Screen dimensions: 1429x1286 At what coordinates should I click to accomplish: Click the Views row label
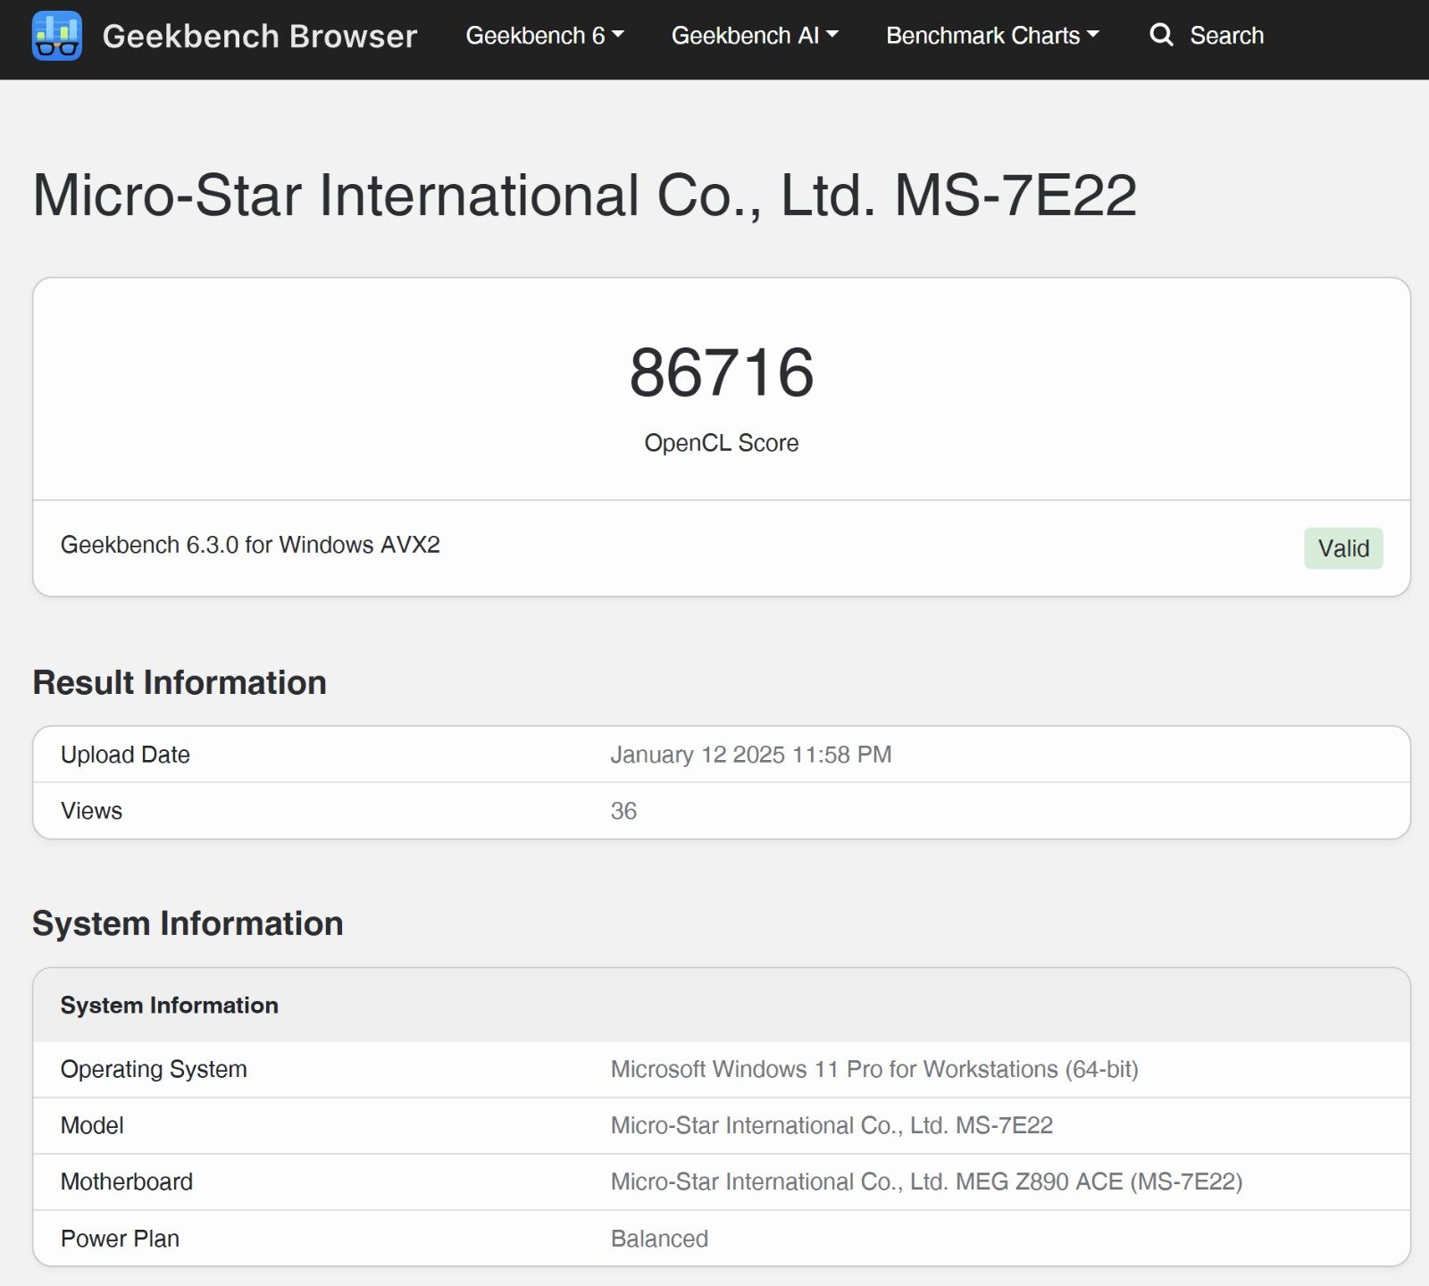91,811
